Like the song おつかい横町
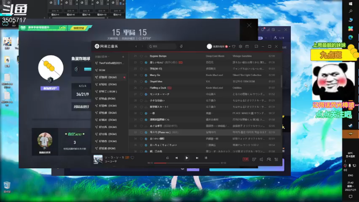Image resolution: width=359 pixels, height=202 pixels. click(x=141, y=139)
